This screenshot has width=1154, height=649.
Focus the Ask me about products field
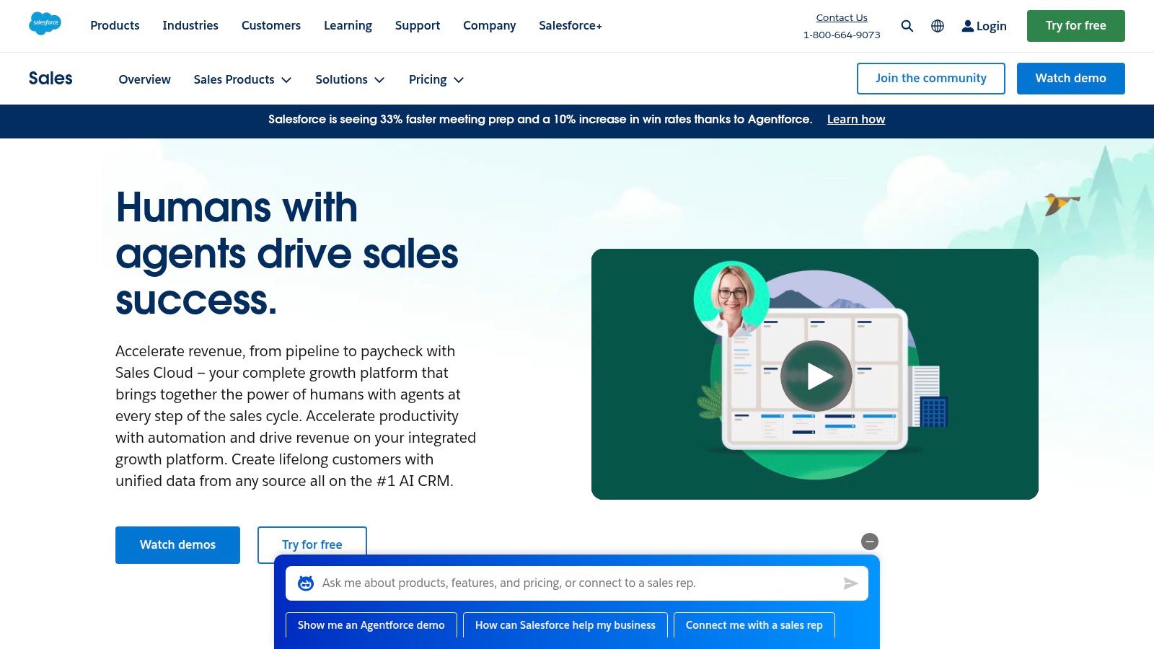(x=577, y=583)
